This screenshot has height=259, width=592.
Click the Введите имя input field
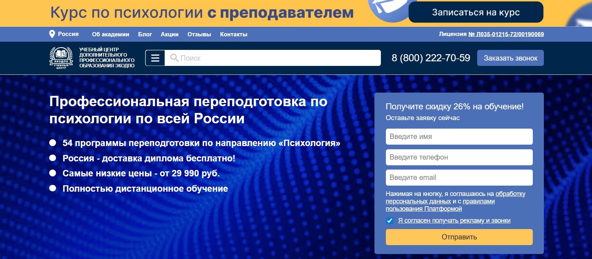tap(459, 136)
